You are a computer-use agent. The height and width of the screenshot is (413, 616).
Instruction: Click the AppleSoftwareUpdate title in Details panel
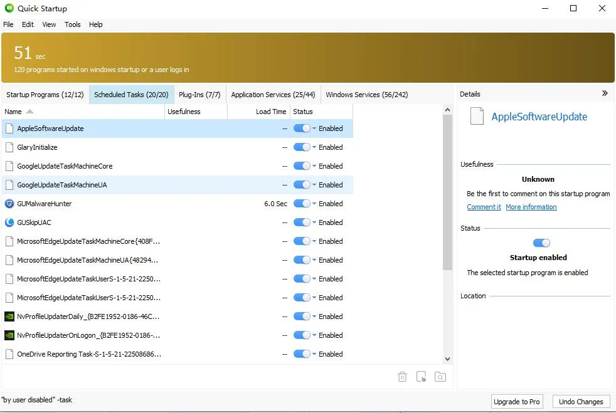(539, 117)
